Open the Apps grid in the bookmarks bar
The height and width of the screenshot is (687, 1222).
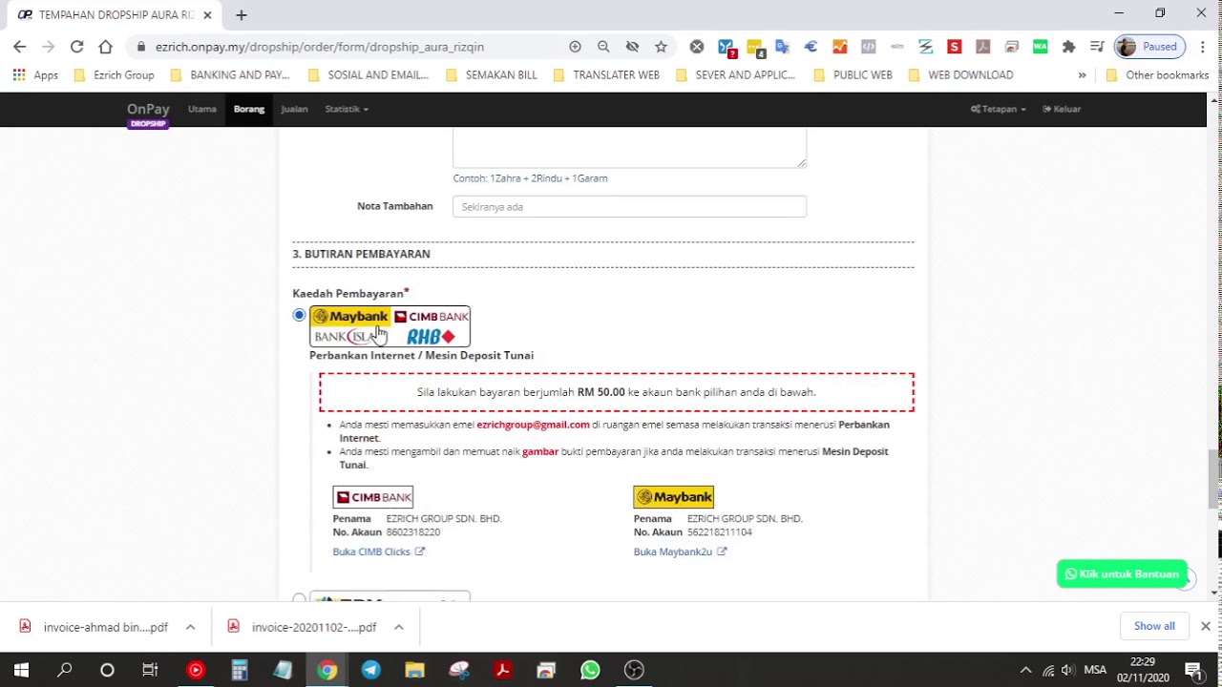pos(35,74)
